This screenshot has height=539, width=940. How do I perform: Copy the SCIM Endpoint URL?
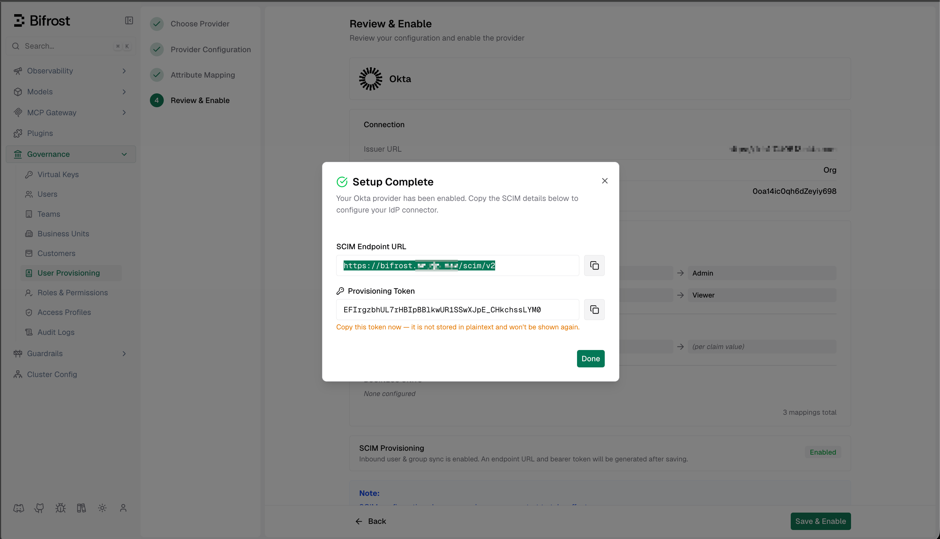594,265
